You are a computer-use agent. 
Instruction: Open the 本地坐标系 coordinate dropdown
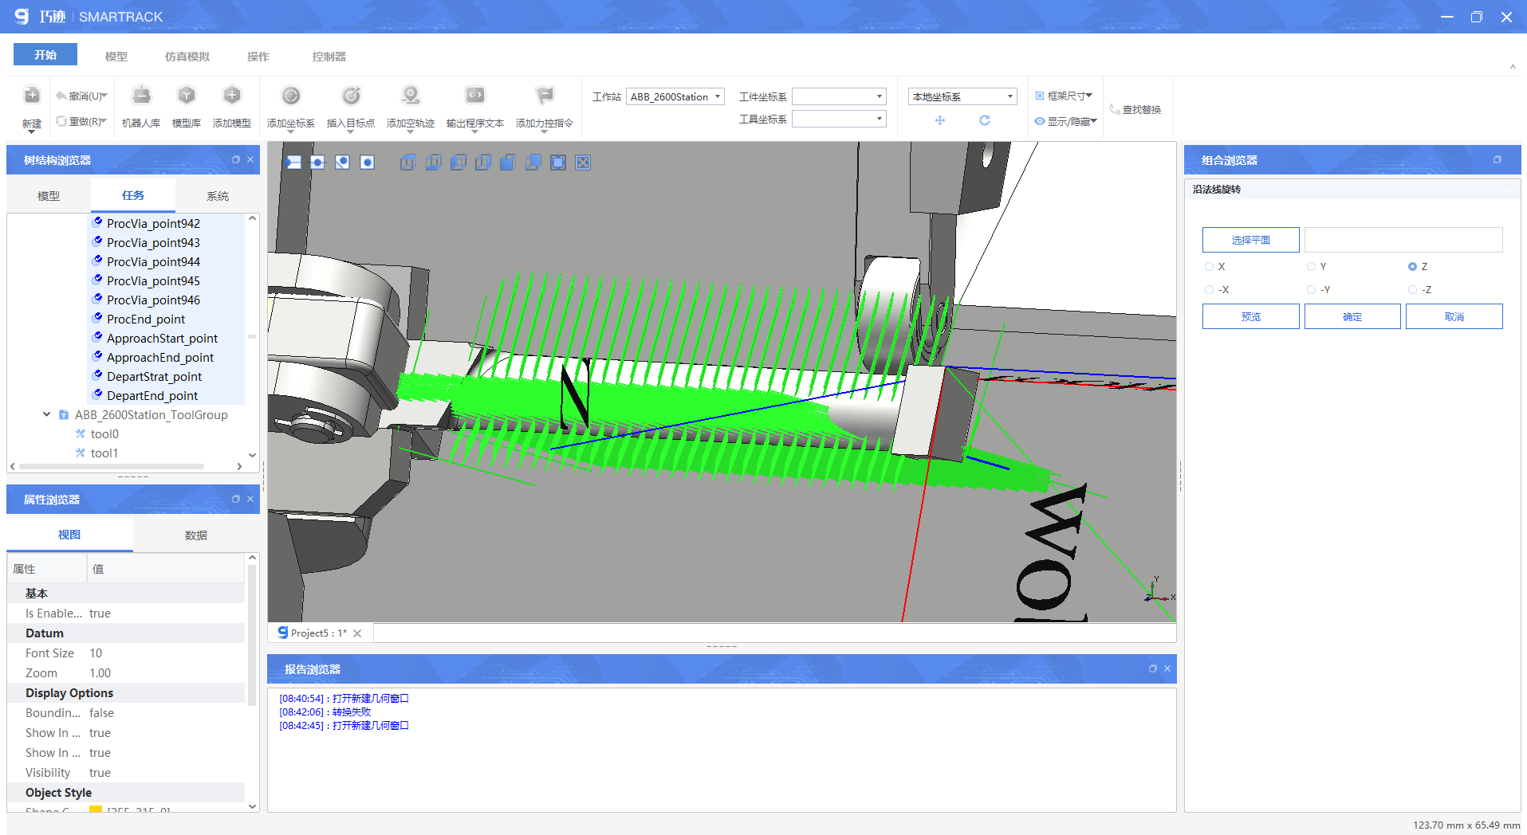pyautogui.click(x=962, y=96)
